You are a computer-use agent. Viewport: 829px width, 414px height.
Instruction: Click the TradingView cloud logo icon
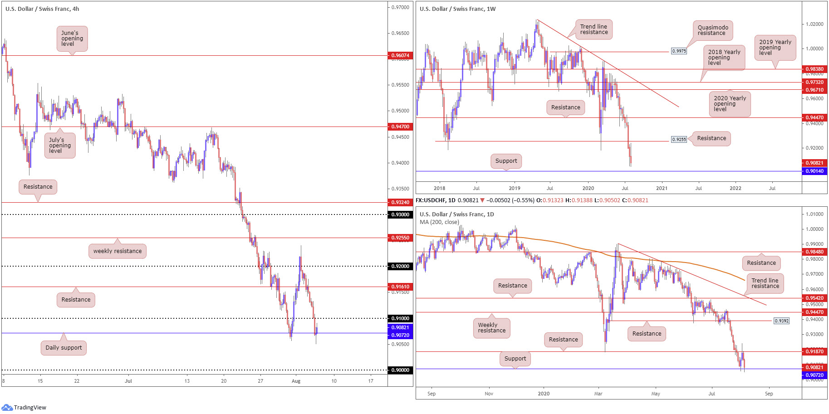click(x=7, y=407)
